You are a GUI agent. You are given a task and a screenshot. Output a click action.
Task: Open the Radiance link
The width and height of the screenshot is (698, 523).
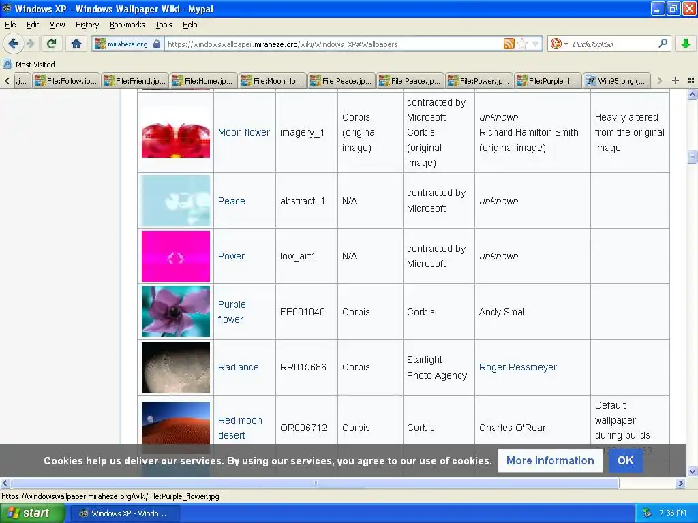pos(238,367)
